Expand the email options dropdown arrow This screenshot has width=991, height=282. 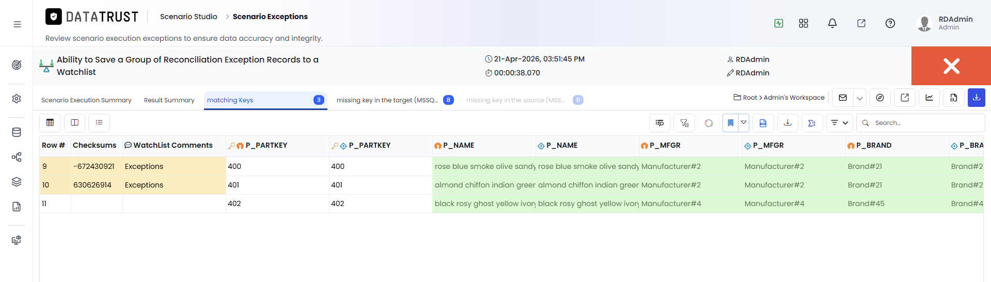pos(860,98)
